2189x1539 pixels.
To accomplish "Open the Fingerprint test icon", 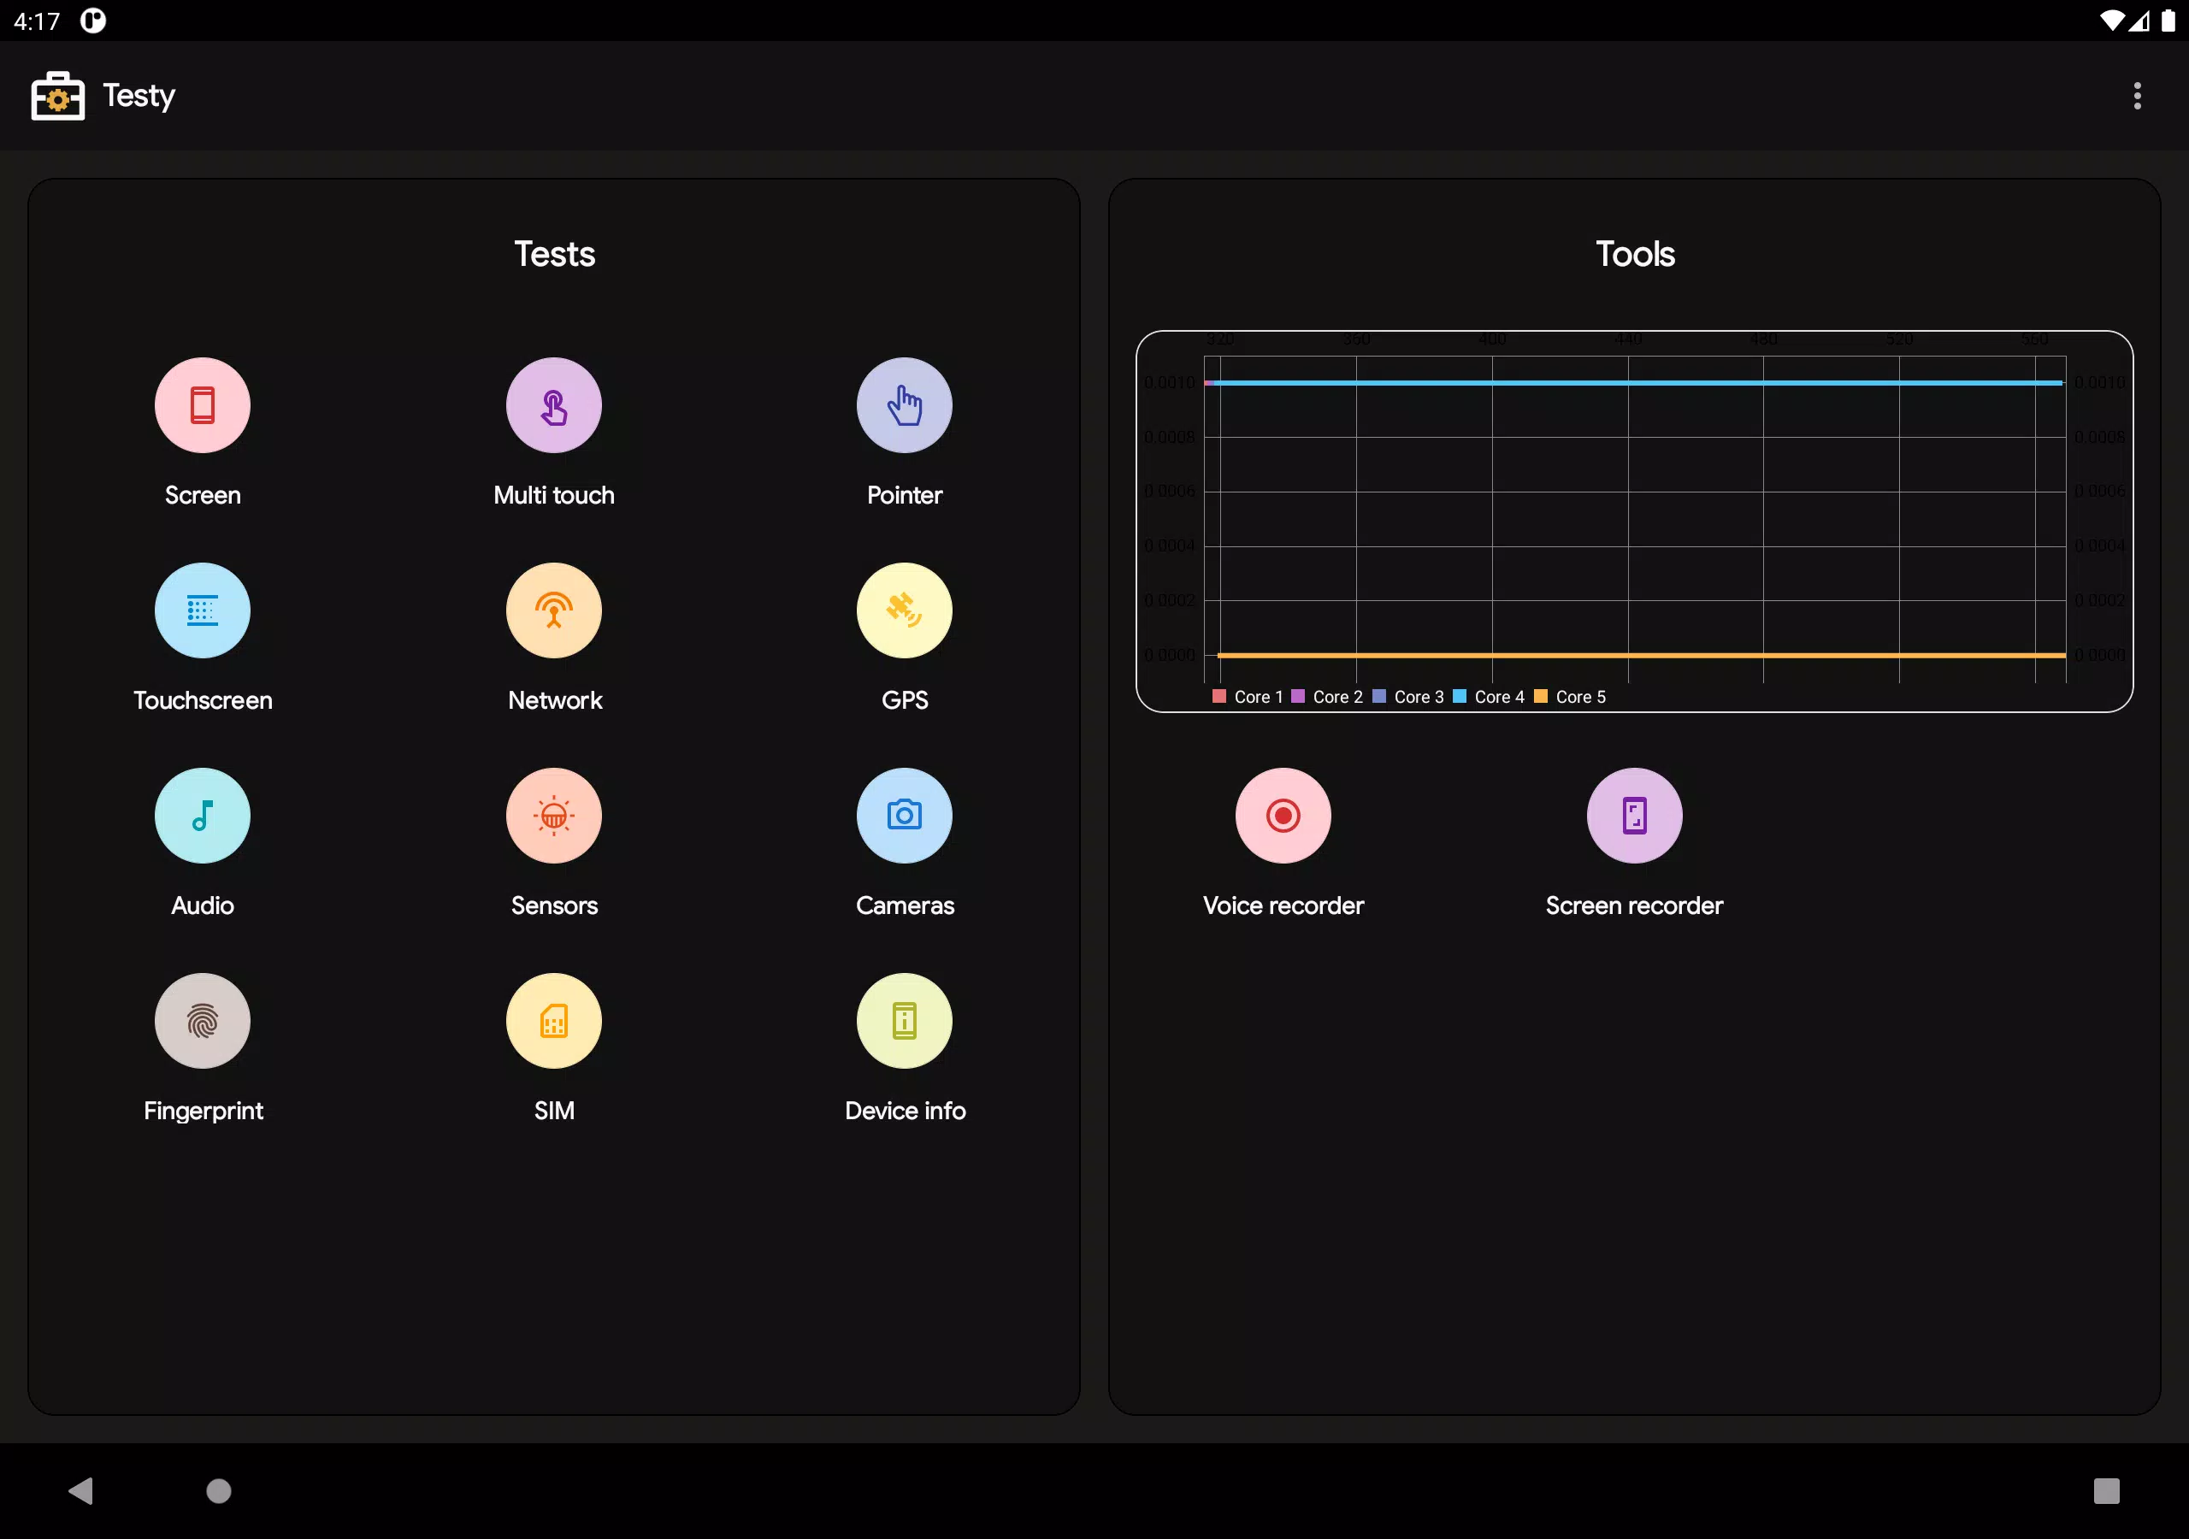I will coord(202,1020).
